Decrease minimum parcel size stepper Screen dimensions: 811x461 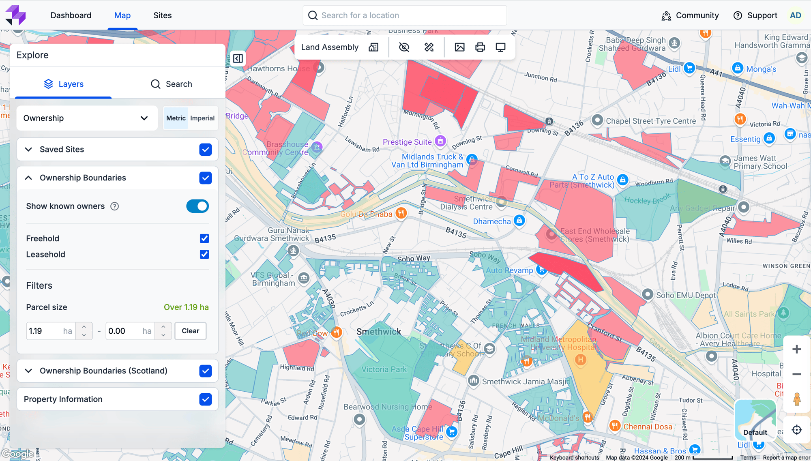pyautogui.click(x=84, y=335)
